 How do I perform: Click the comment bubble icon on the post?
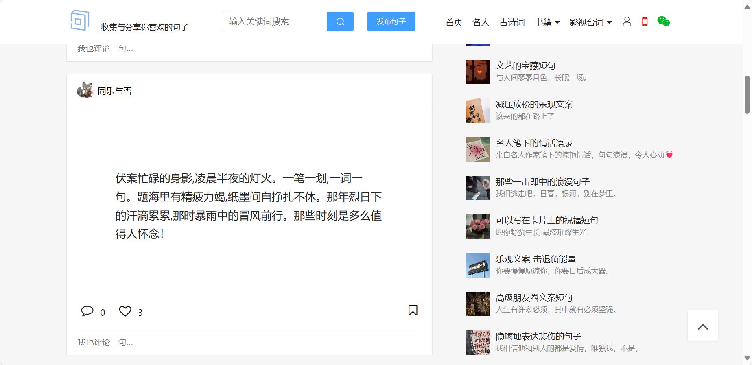pos(87,311)
